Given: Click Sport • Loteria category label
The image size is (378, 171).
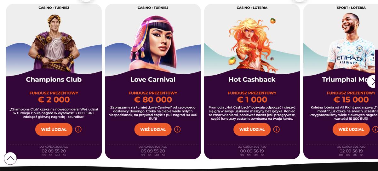Looking at the screenshot, I should point(351,8).
